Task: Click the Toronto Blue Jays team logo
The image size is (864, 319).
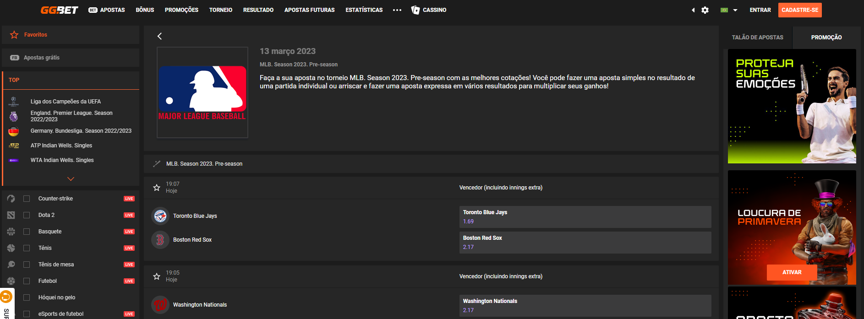Action: point(160,216)
